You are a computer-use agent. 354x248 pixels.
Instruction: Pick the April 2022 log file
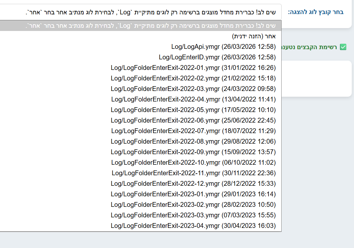pyautogui.click(x=193, y=99)
